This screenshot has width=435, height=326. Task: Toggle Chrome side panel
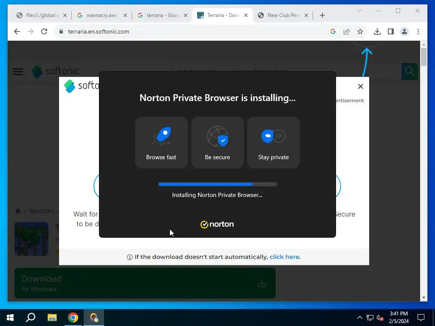(x=391, y=31)
